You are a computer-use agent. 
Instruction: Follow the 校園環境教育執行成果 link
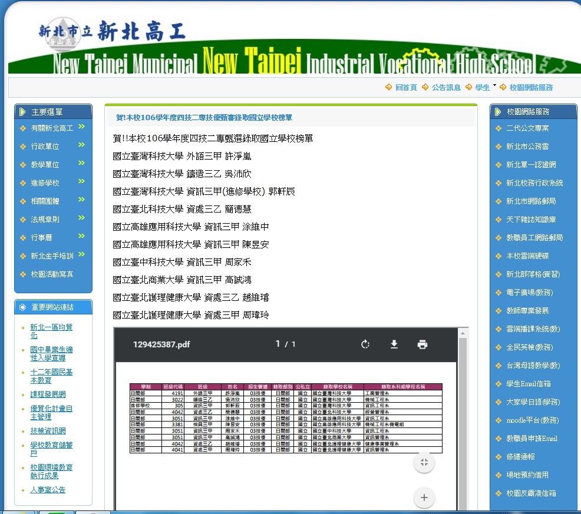[51, 471]
